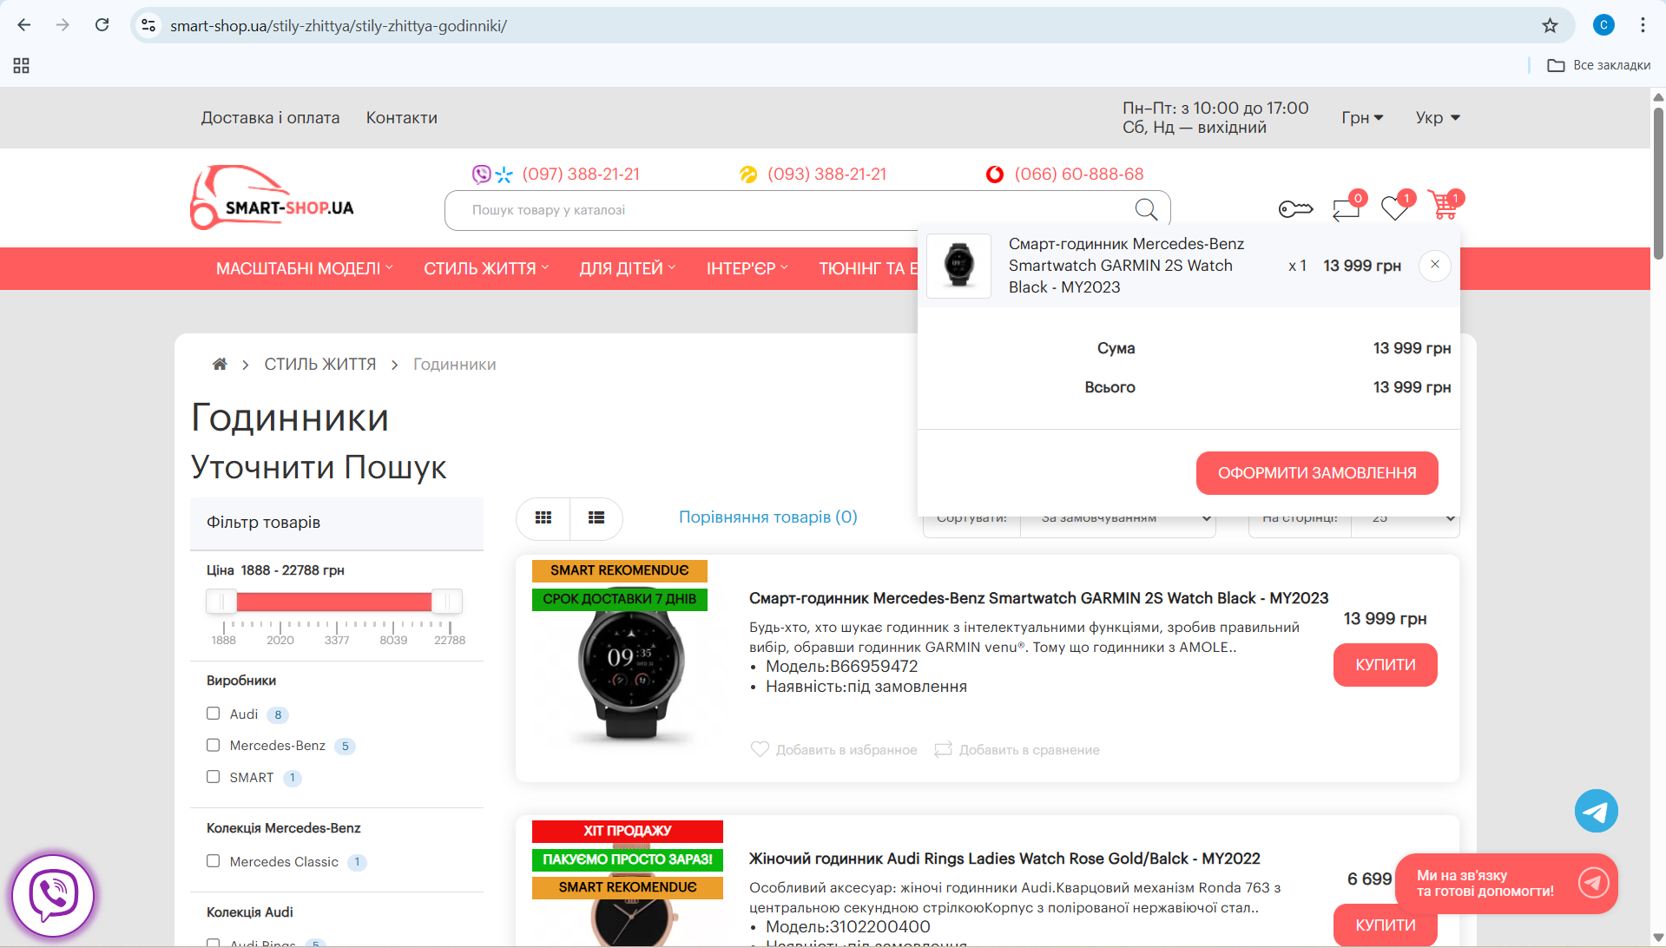Click the shopping cart icon in header

pos(1443,207)
